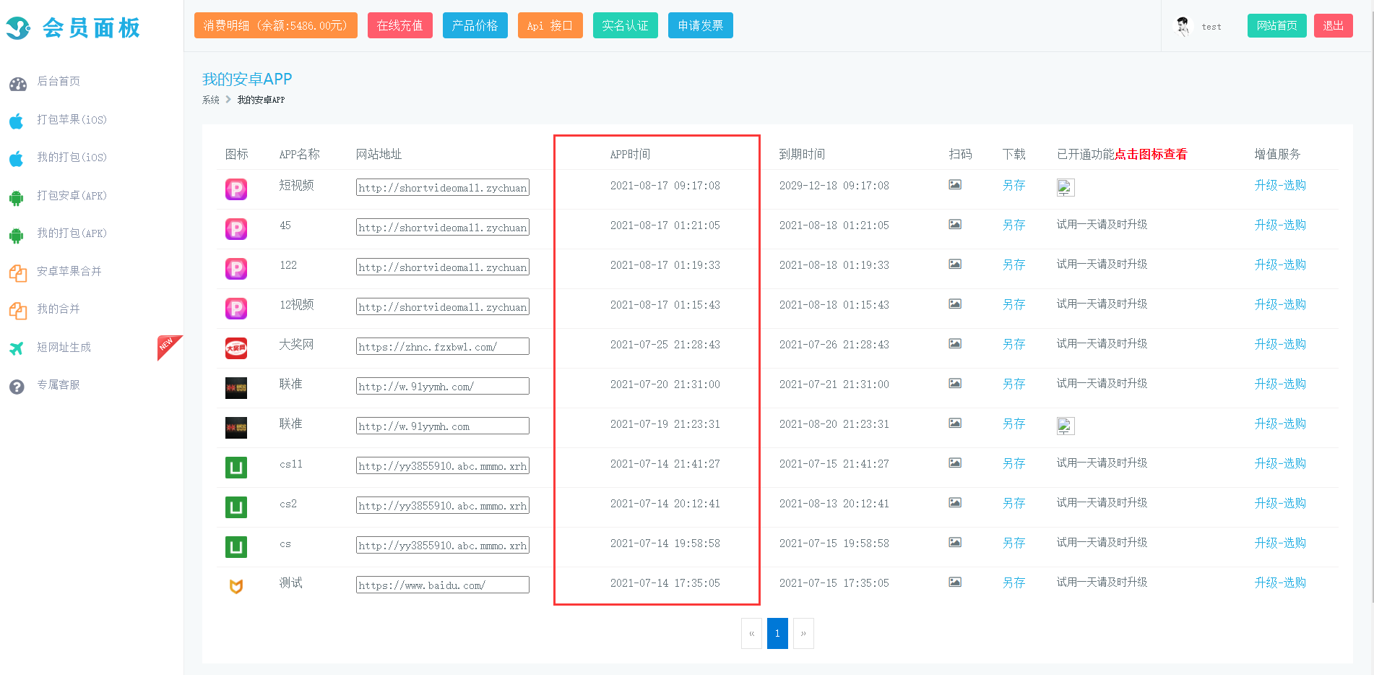Click the QR scan icon for 测试 row
Viewport: 1374px width, 675px height.
[954, 582]
